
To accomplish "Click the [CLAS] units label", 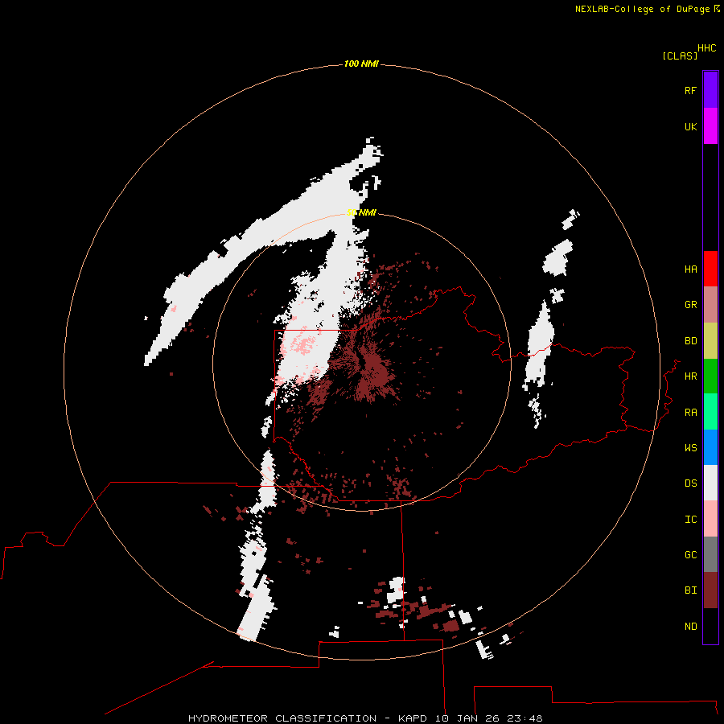I will click(680, 56).
